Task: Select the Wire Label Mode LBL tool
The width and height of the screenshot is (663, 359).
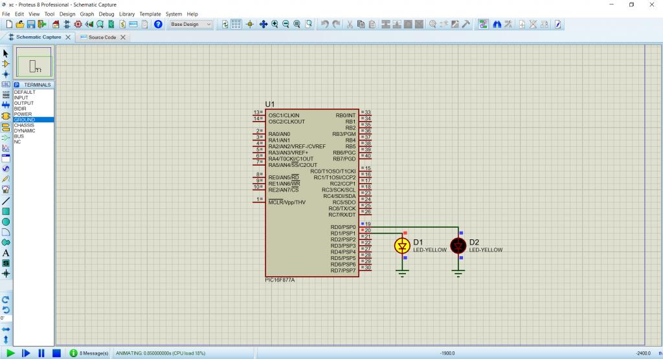Action: tap(6, 85)
